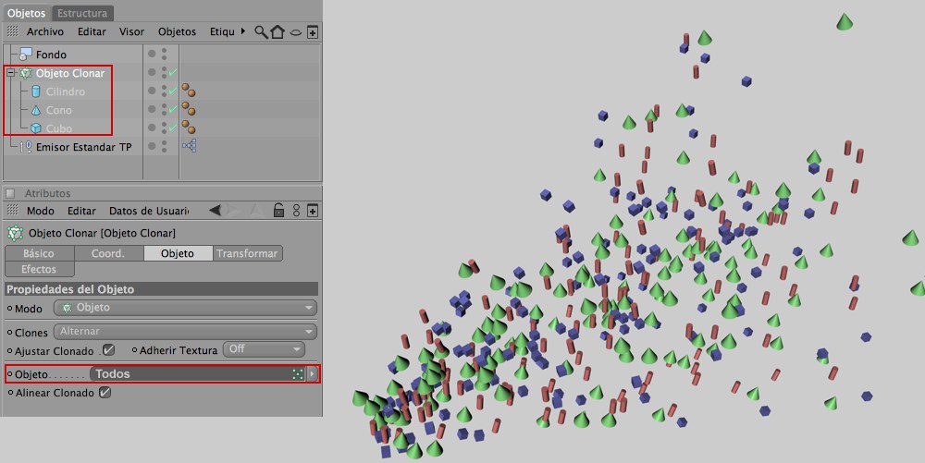
Task: Click the eye icon in the Objetos toolbar
Action: [x=295, y=32]
